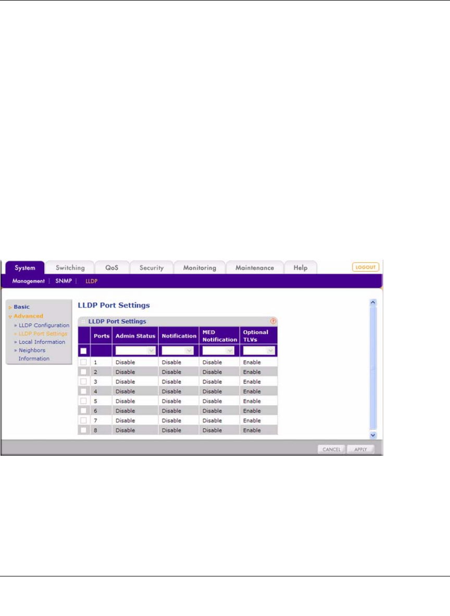
Task: Open LLDP Port Settings link in sidebar
Action: [43, 333]
